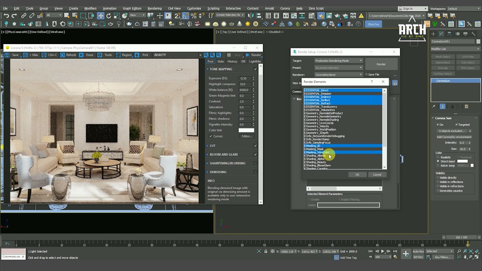This screenshot has height=271, width=482.
Task: Open the Create tab plus icon in command panel
Action: pyautogui.click(x=433, y=34)
